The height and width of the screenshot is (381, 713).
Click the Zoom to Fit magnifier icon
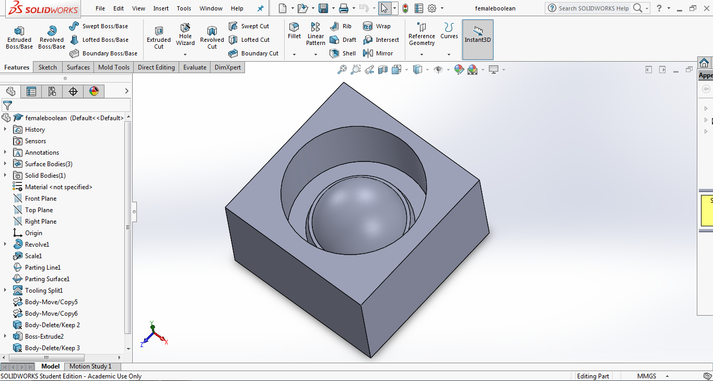click(342, 70)
